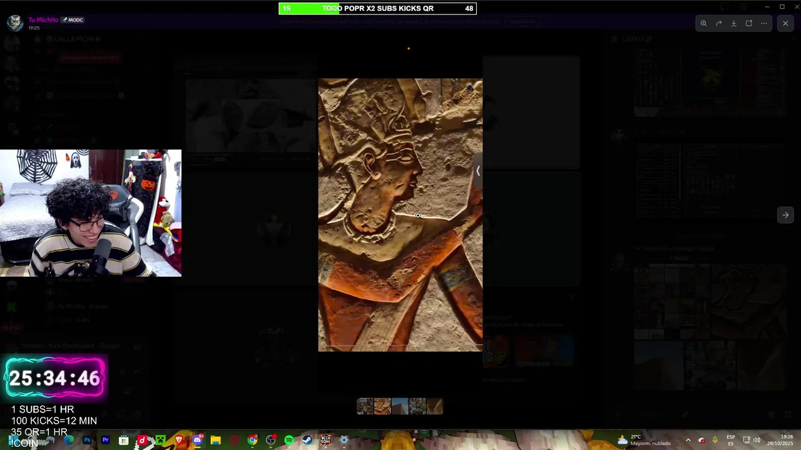Open Spotify from the taskbar
The width and height of the screenshot is (801, 450).
(289, 441)
